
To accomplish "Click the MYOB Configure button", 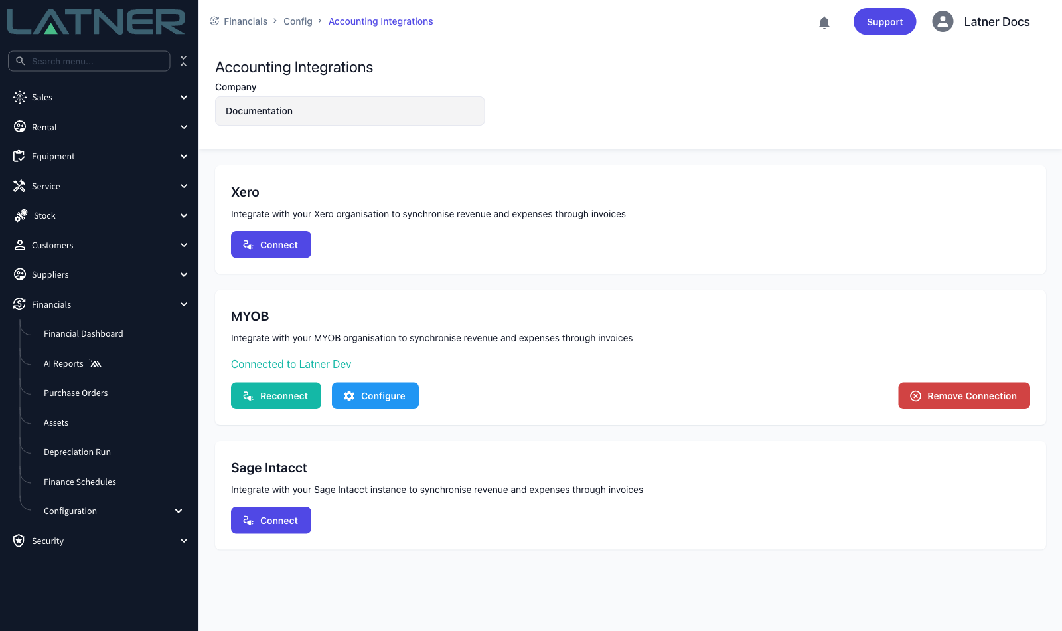I will point(375,396).
